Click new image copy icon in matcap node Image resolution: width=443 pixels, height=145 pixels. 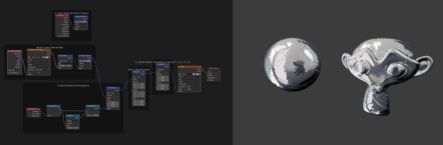[x=196, y=74]
